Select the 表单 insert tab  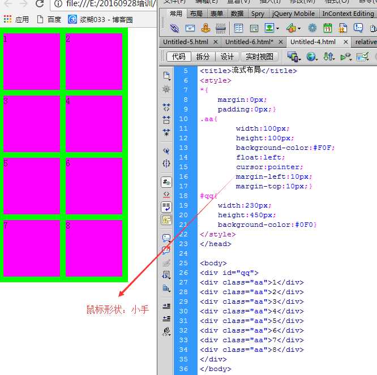[217, 14]
